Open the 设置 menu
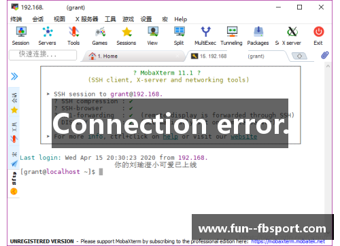340x246 pixels. tap(146, 19)
